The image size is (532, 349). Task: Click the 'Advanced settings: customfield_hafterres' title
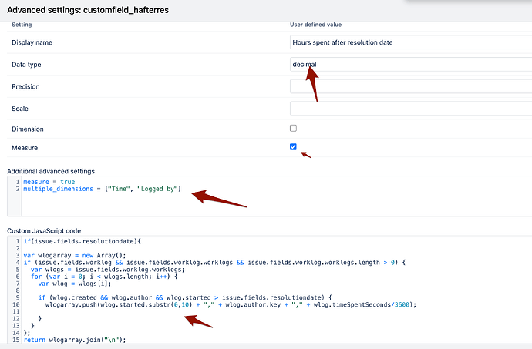[x=88, y=10]
